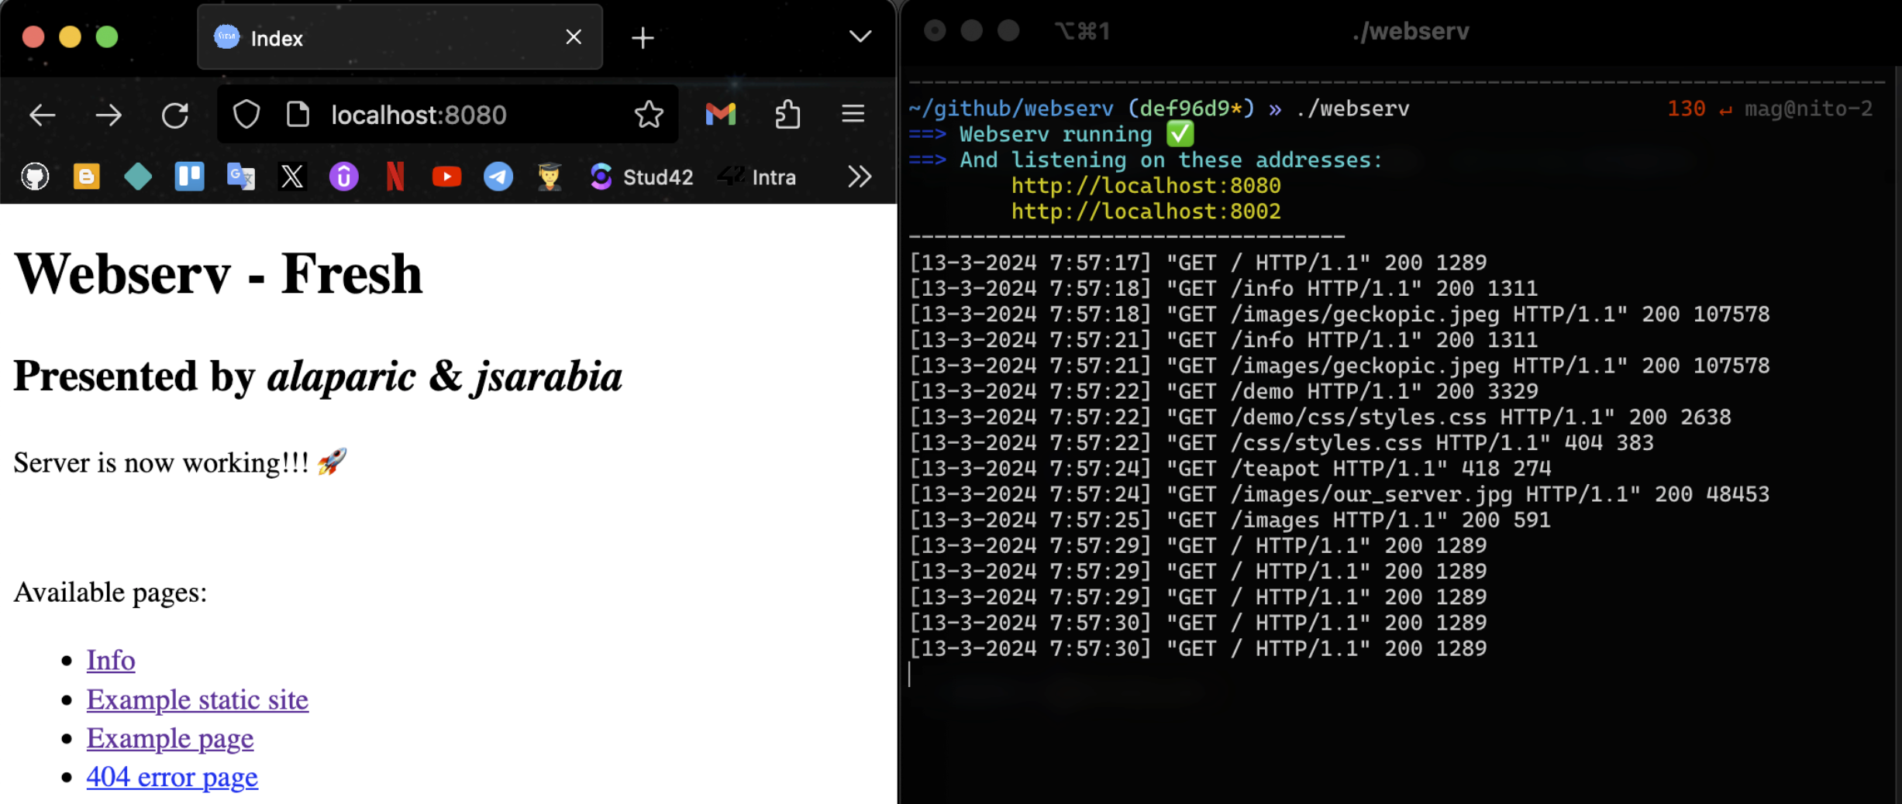1902x804 pixels.
Task: Open the Stud42 bookmark
Action: point(642,177)
